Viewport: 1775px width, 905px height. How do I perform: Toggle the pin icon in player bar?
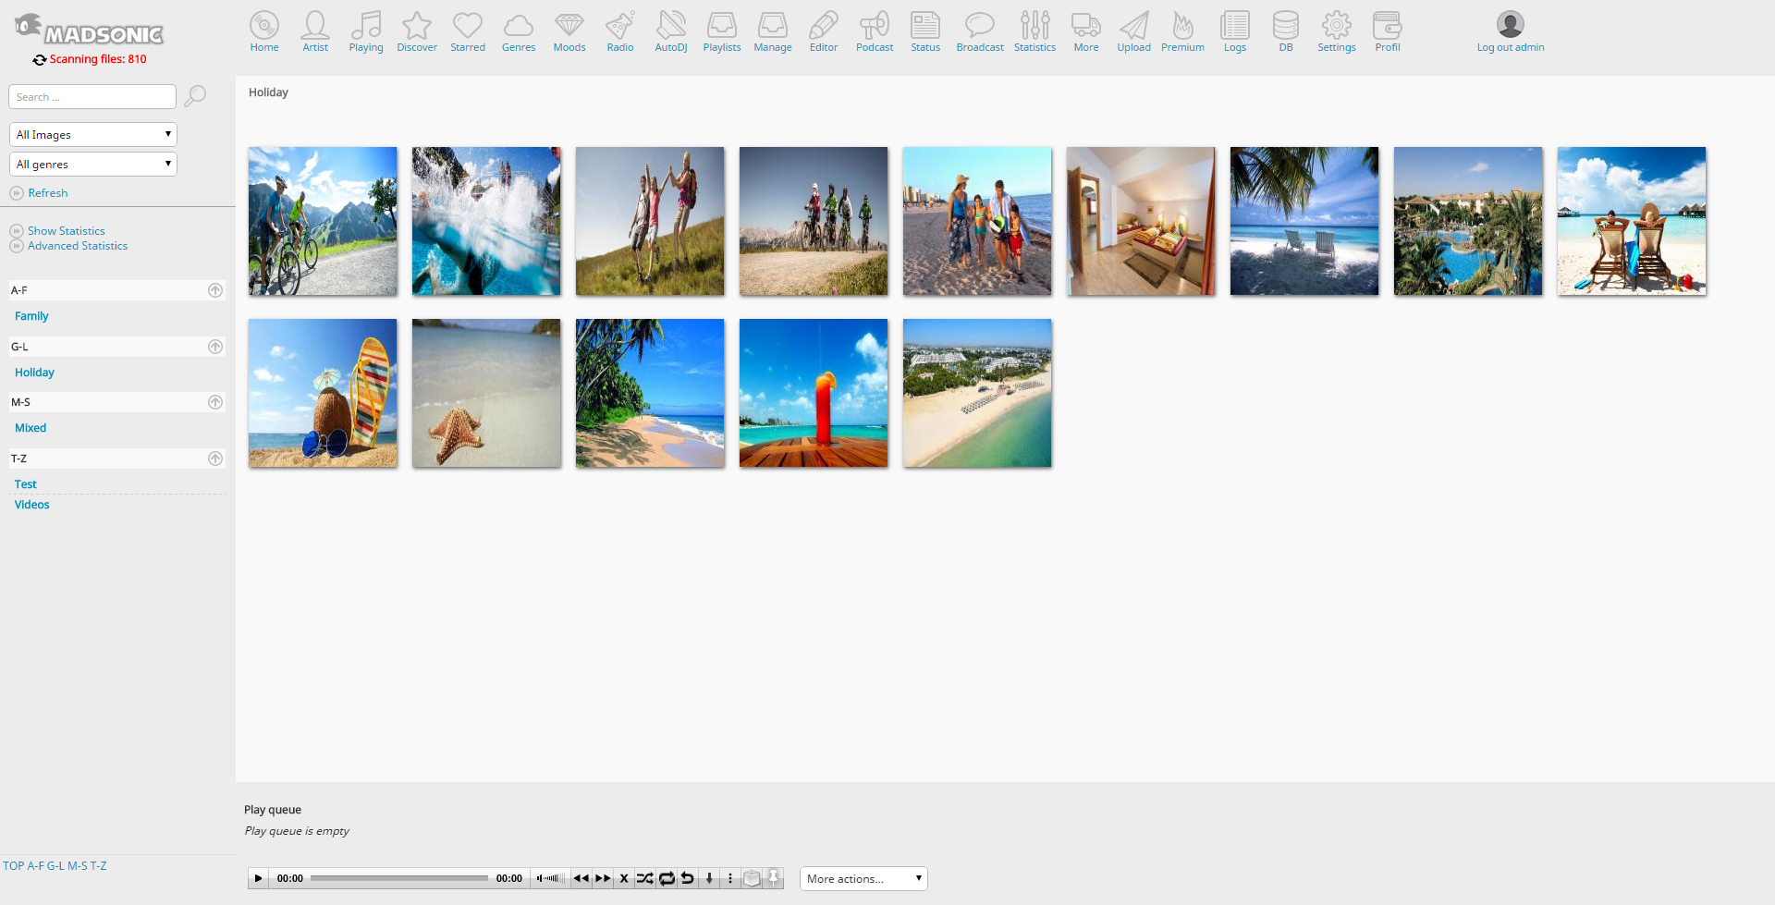(774, 878)
